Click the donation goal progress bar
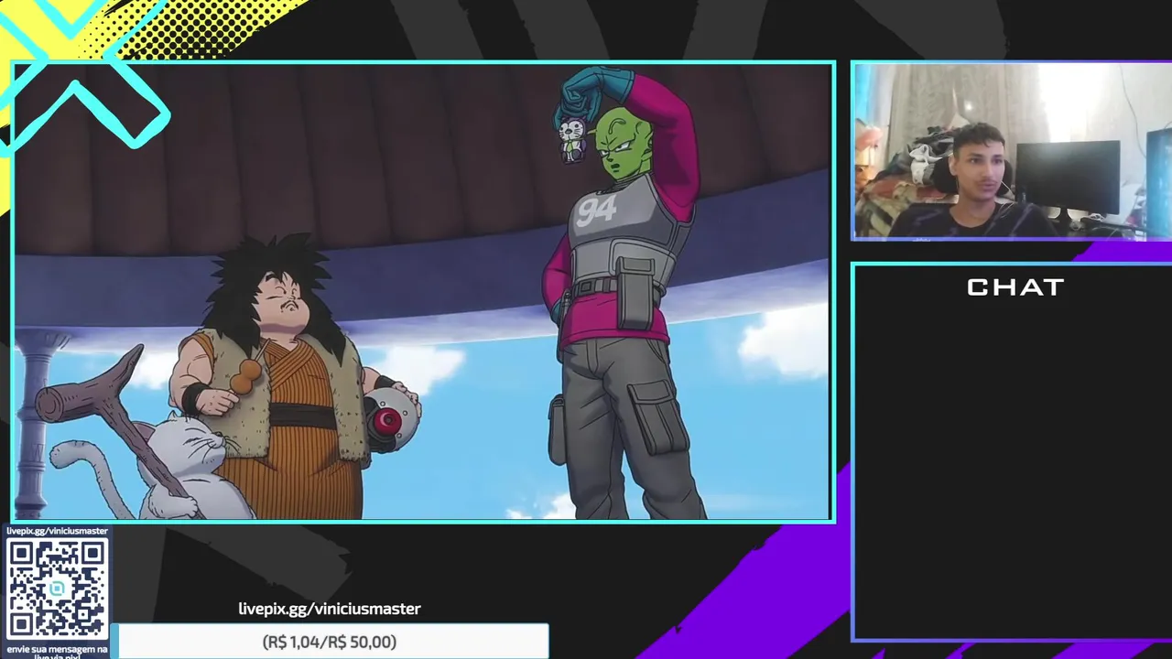 tap(330, 642)
